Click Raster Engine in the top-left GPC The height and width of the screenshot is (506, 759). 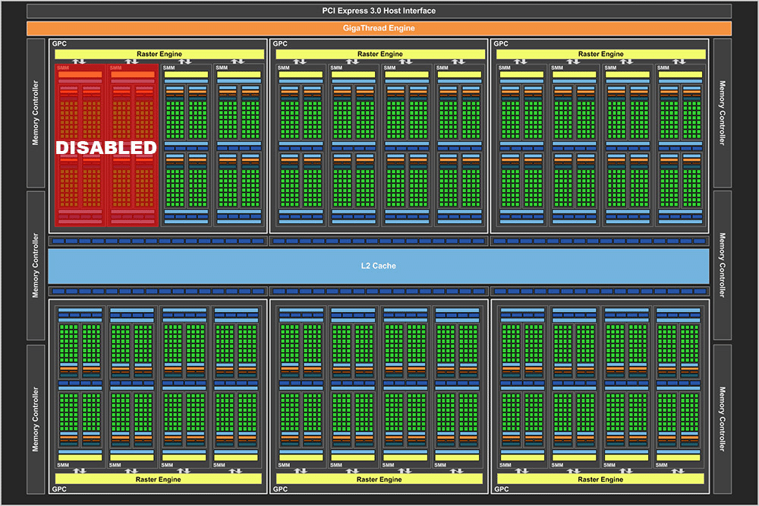(x=159, y=55)
